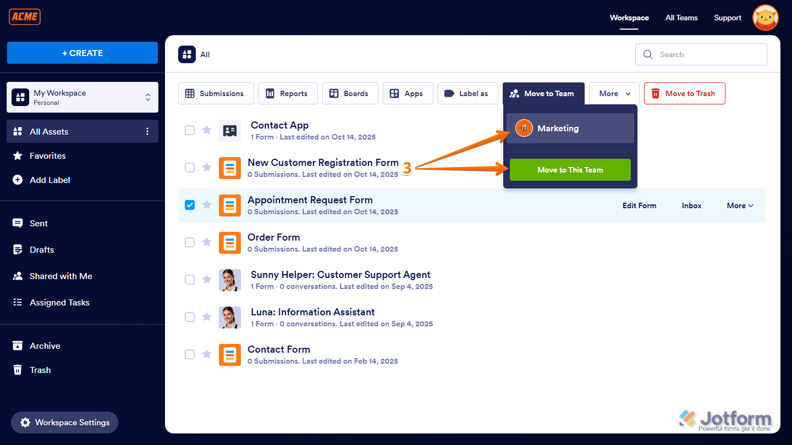This screenshot has width=792, height=445.
Task: Select the Workspace menu item
Action: [x=629, y=18]
